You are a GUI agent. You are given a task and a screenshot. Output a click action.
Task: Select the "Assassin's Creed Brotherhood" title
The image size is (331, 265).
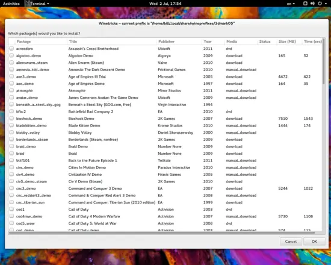(93, 49)
